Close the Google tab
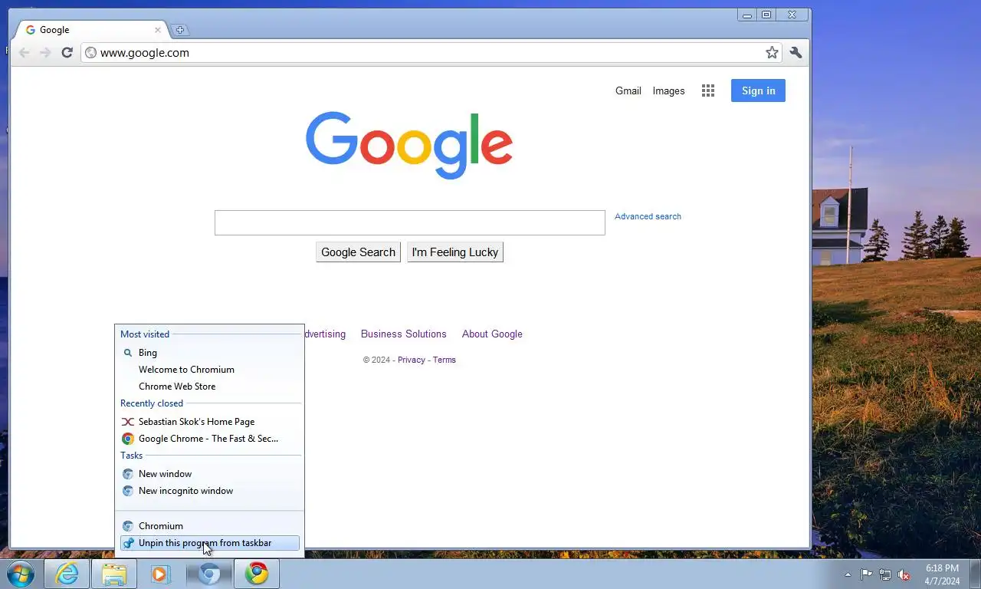 point(158,30)
